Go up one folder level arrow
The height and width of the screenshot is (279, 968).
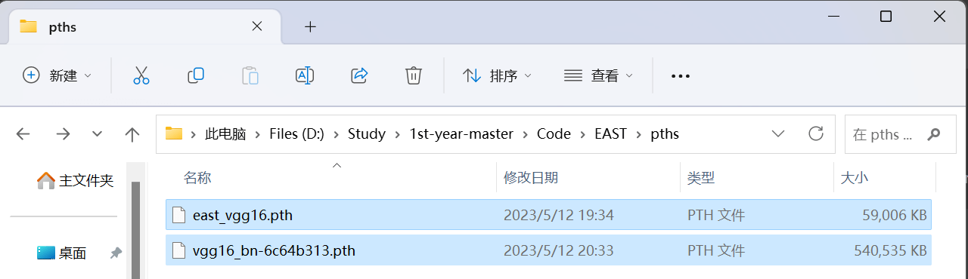(x=132, y=134)
